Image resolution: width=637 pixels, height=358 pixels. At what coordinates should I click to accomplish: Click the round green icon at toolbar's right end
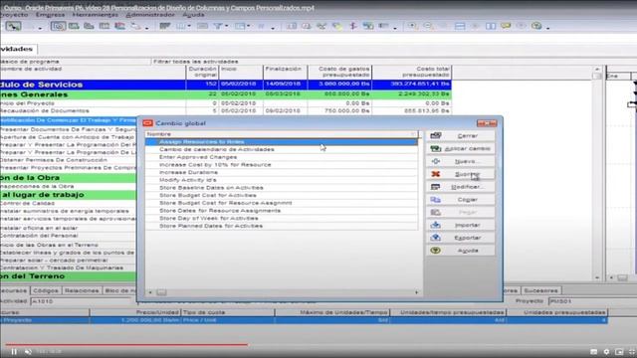536,26
